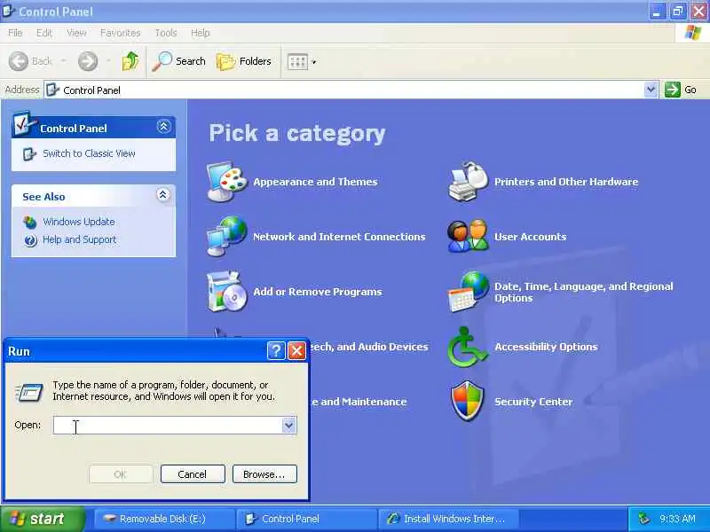Click Browse... in the Run dialog
The image size is (710, 532).
[264, 474]
